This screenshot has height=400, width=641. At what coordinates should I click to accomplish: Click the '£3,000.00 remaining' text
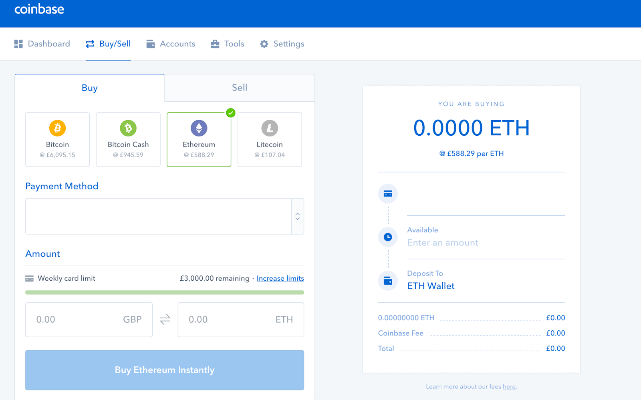pos(215,278)
